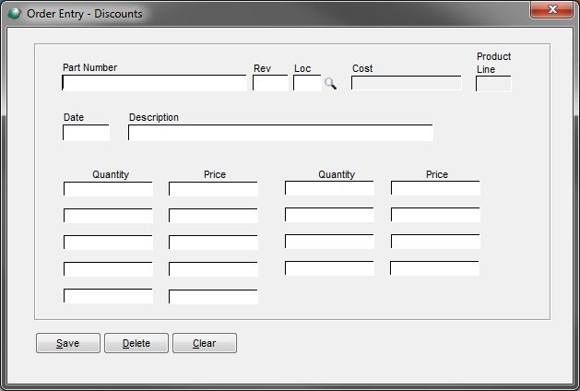The width and height of the screenshot is (580, 391).
Task: Click the Clear button
Action: tap(205, 343)
